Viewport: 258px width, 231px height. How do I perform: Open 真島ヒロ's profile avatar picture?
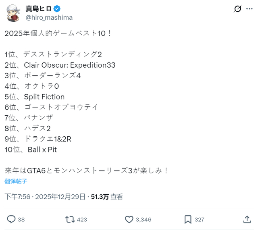click(14, 13)
